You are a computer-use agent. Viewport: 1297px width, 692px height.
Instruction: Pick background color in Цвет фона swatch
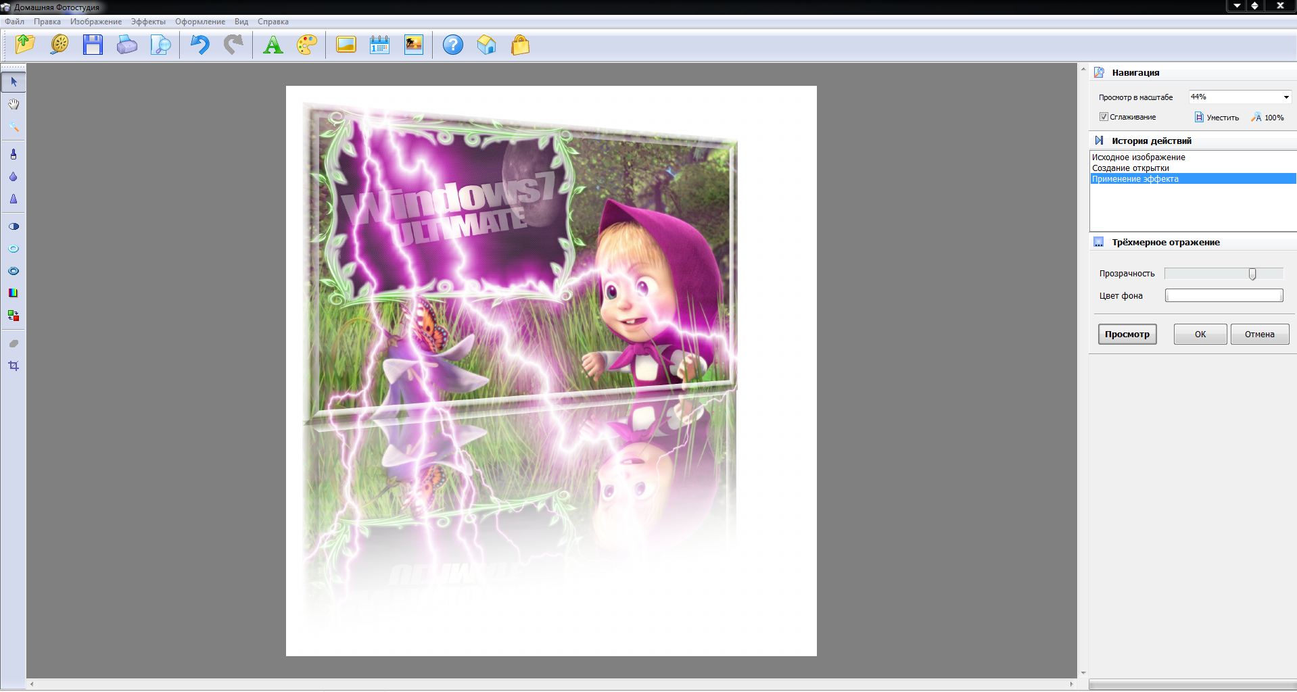[x=1224, y=295]
